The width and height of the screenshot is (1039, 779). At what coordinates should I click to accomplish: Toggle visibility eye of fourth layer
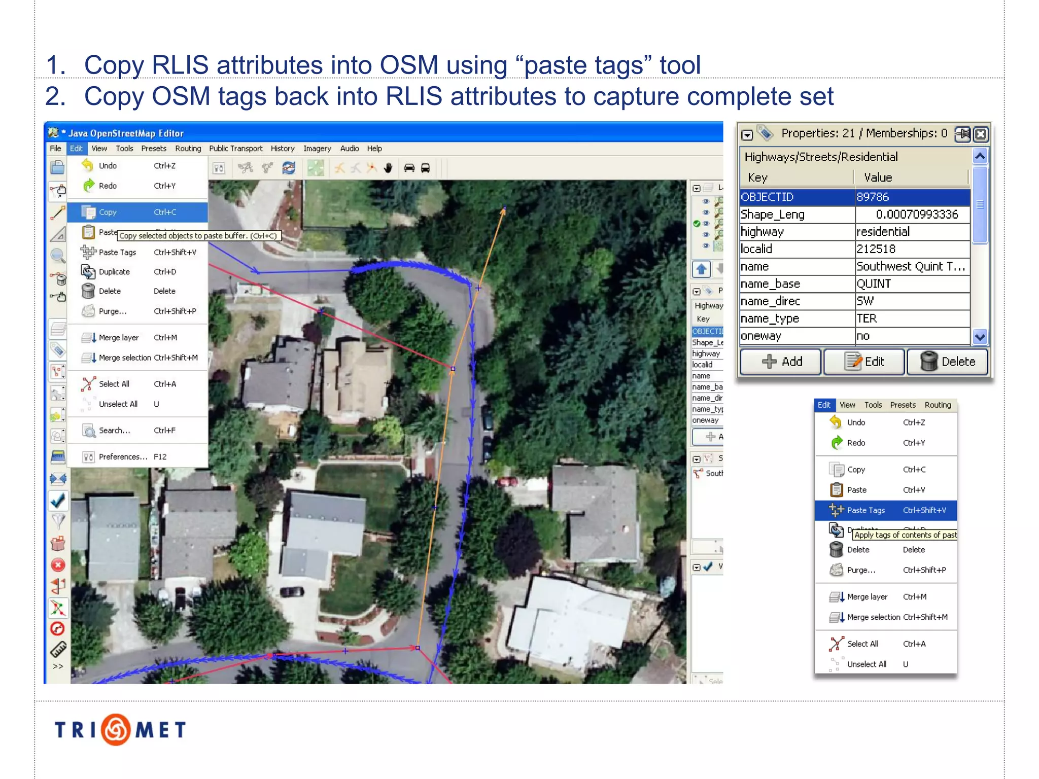click(705, 235)
